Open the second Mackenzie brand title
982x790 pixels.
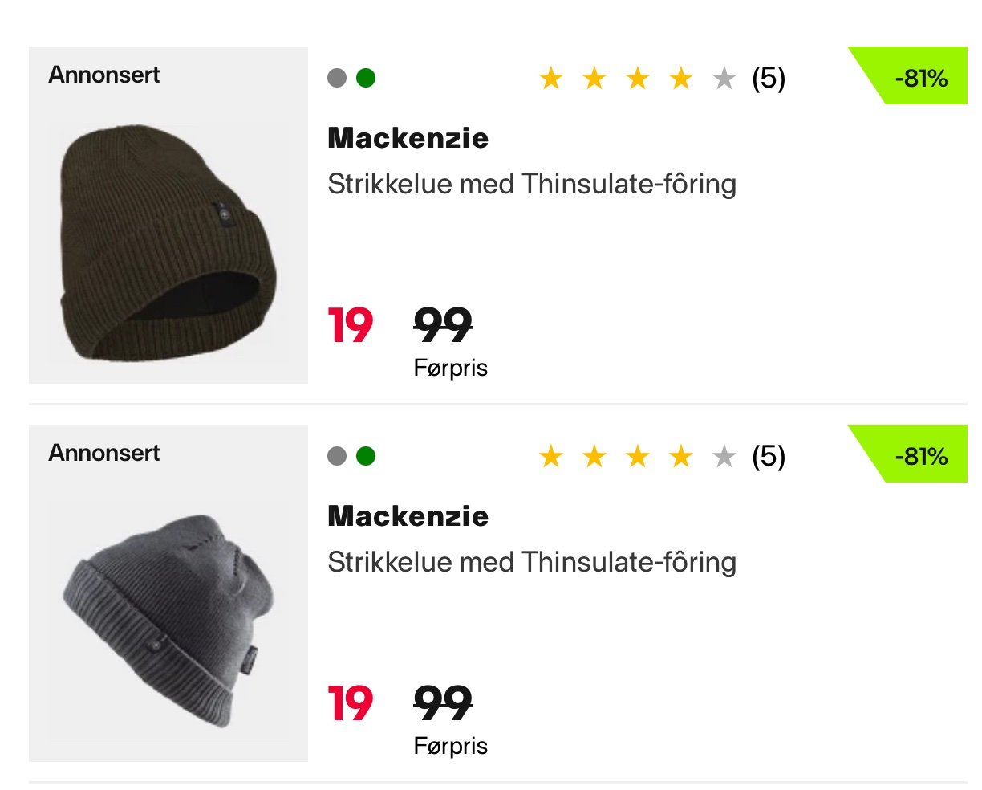coord(408,516)
